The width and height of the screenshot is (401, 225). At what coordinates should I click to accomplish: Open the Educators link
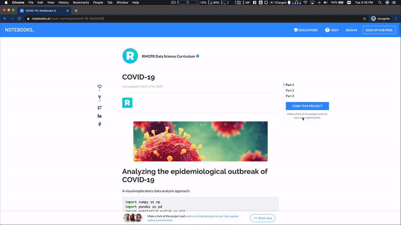[x=306, y=30]
